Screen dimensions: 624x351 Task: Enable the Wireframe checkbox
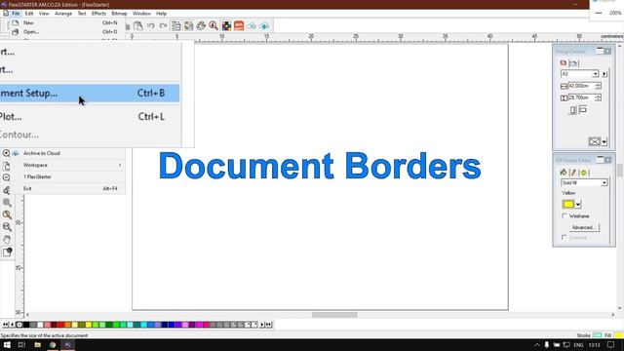[565, 215]
